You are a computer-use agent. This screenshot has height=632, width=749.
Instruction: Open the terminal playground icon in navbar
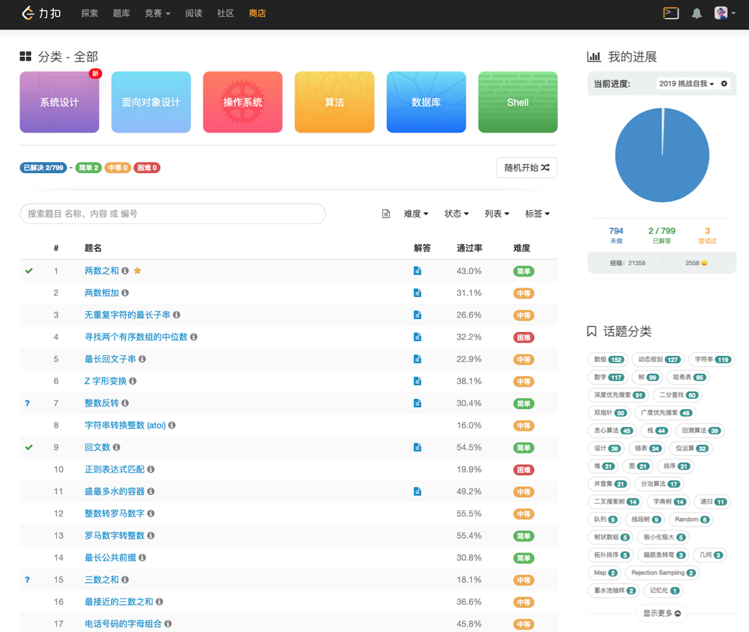tap(671, 13)
